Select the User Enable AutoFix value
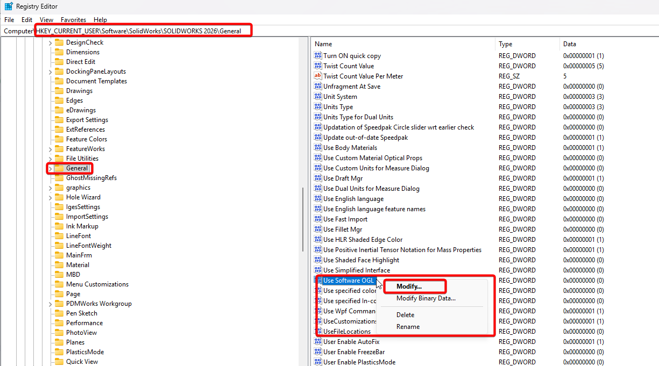This screenshot has width=659, height=366. tap(351, 342)
